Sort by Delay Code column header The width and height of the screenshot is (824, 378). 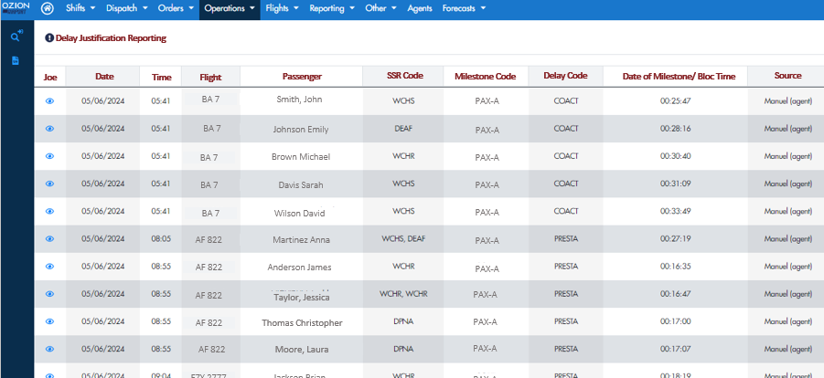tap(565, 76)
